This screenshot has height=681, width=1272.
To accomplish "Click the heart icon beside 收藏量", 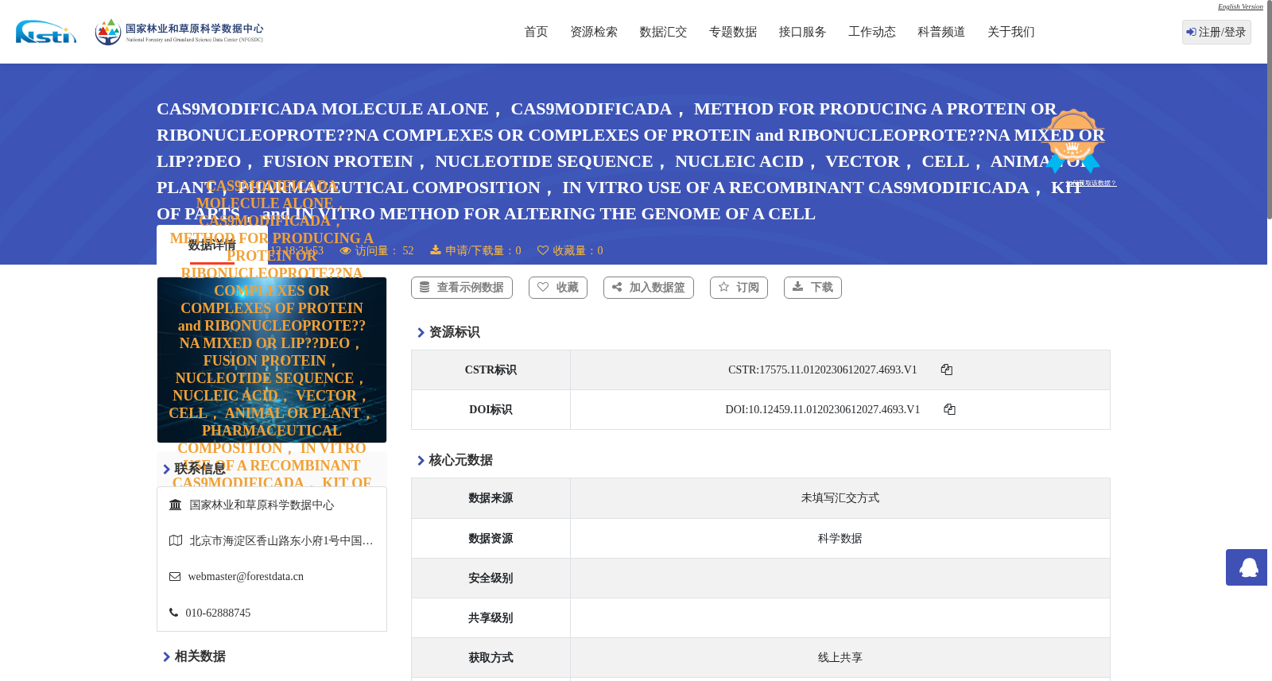I will tap(543, 250).
